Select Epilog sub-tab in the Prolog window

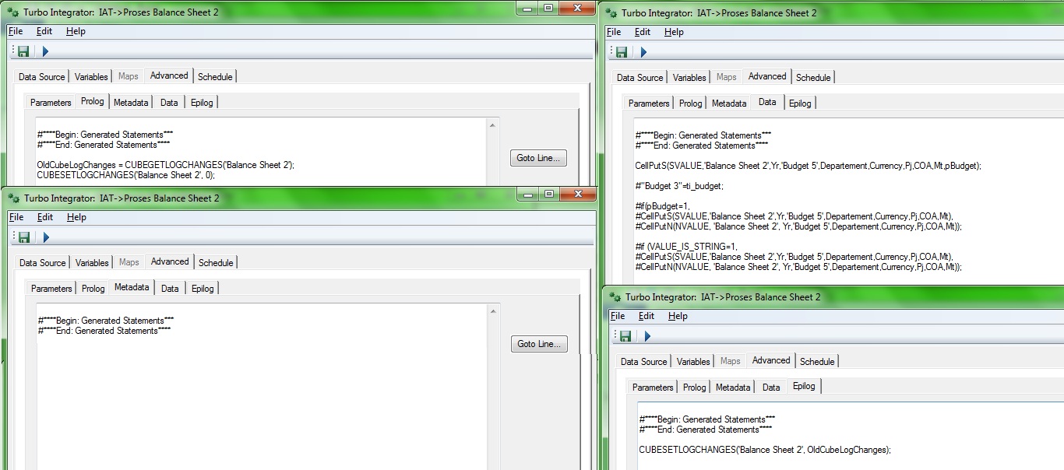point(202,103)
